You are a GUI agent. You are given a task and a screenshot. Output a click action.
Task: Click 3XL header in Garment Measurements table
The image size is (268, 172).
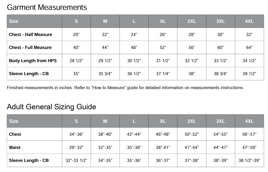click(x=220, y=21)
